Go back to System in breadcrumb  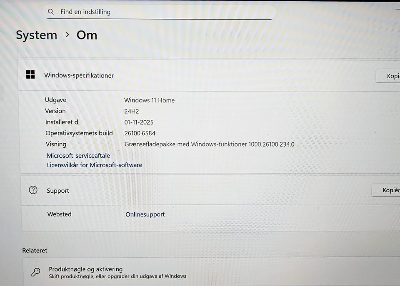pos(37,35)
